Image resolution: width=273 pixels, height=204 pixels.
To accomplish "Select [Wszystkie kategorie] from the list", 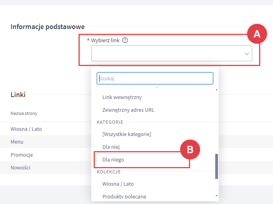I will (x=127, y=134).
